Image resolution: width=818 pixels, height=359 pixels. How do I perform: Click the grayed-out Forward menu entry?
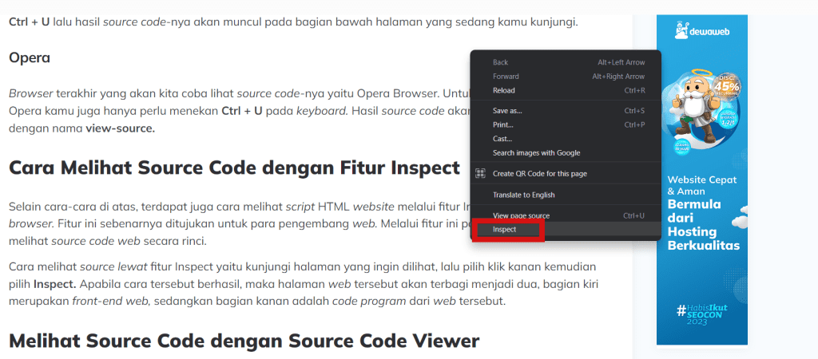(x=506, y=77)
